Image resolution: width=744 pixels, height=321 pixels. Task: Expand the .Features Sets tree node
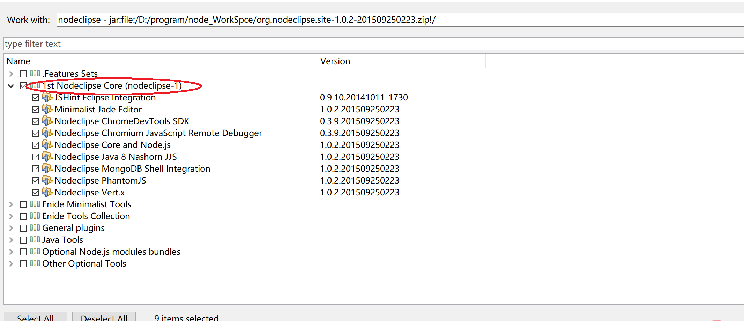pyautogui.click(x=11, y=74)
